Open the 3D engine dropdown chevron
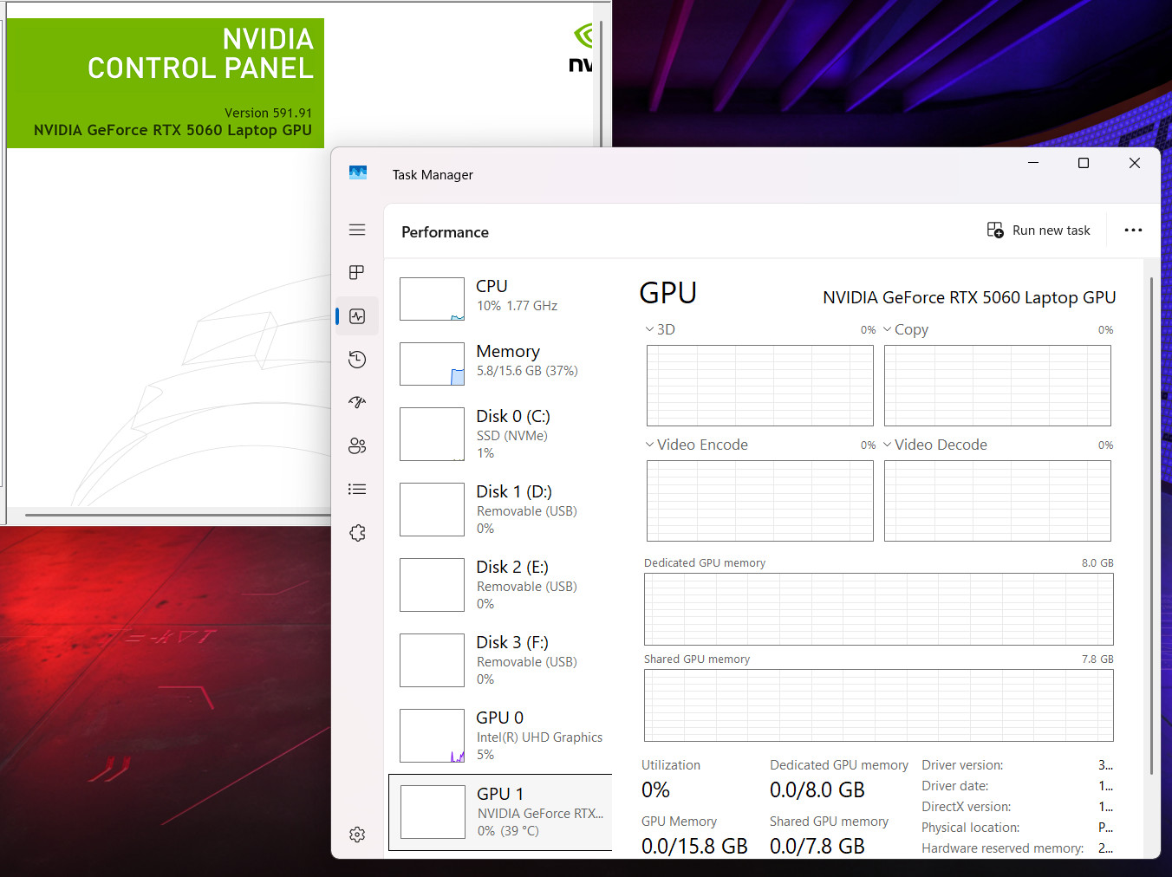1172x877 pixels. (649, 329)
